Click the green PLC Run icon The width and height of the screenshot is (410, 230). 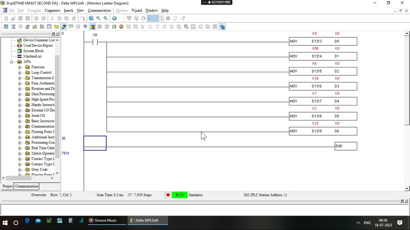pos(114,27)
